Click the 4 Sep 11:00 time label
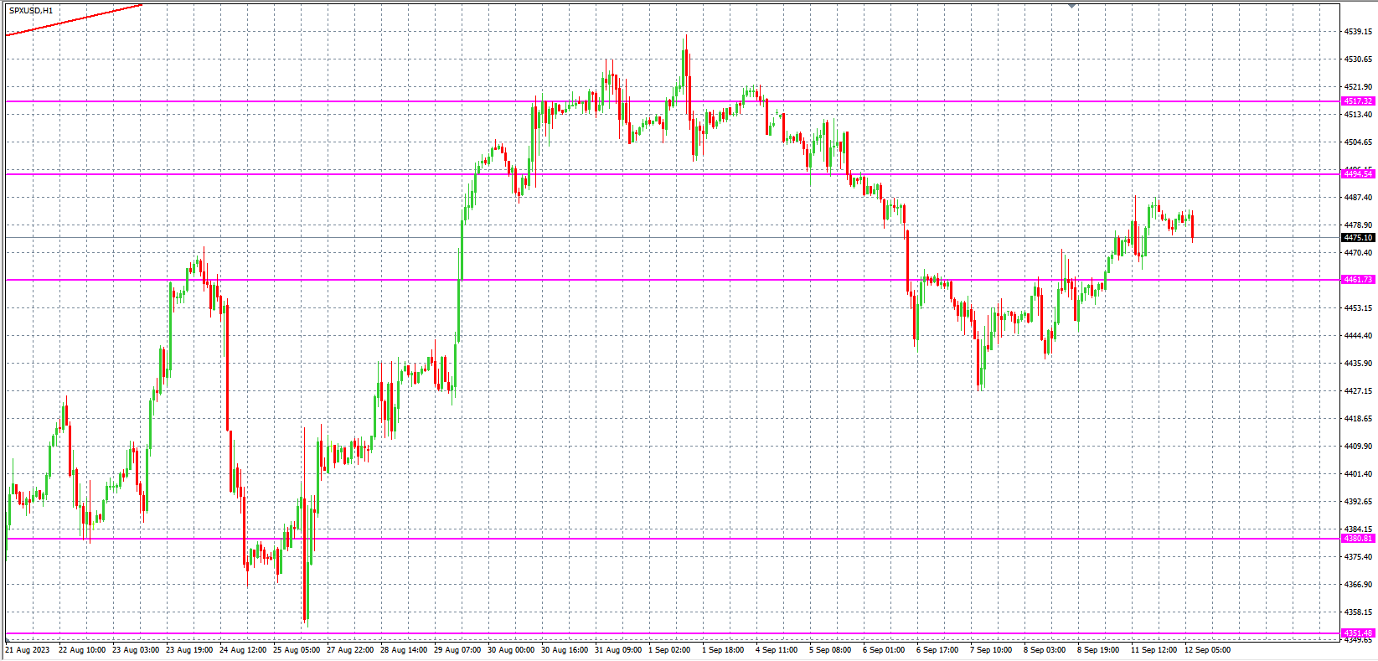The width and height of the screenshot is (1378, 661). tap(777, 649)
